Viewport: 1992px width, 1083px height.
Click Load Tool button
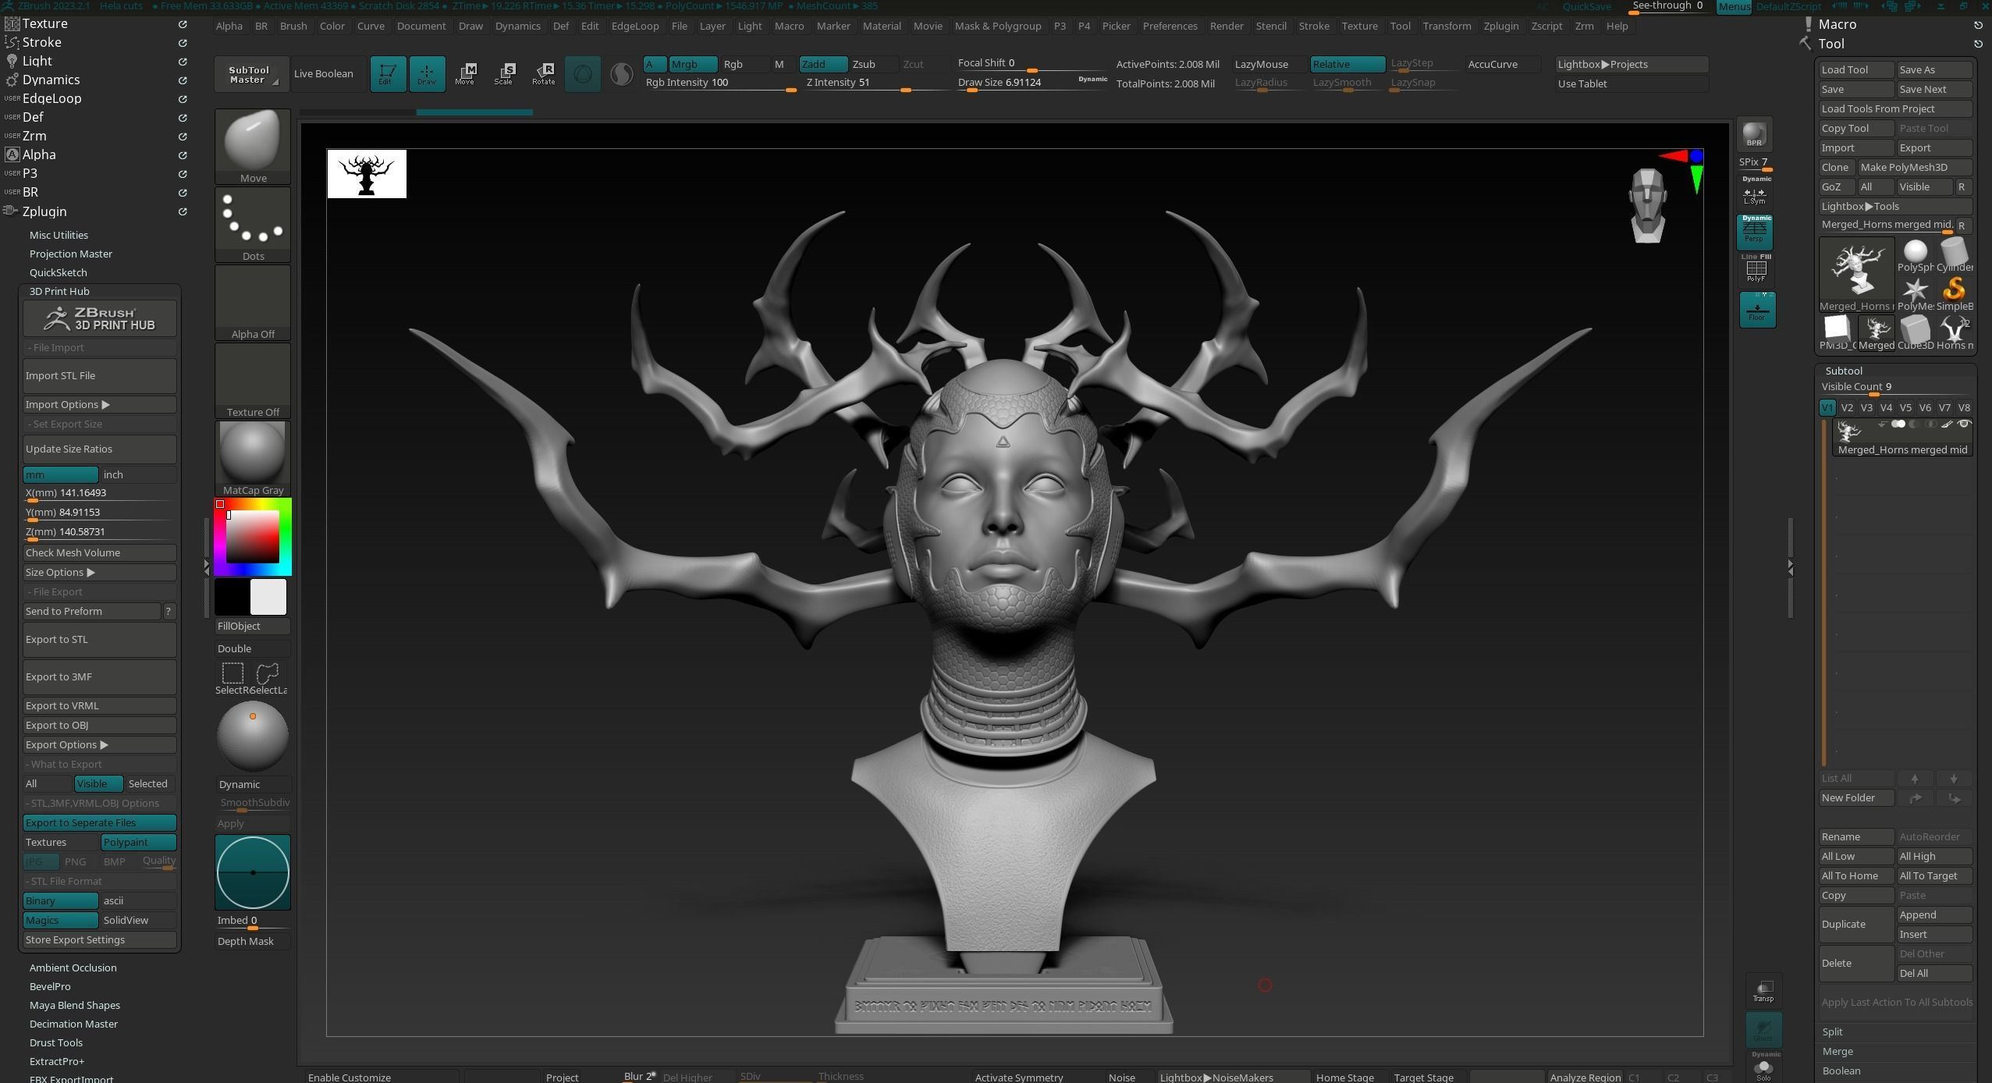tap(1856, 69)
